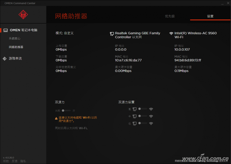This screenshot has height=164, width=231.
Task: Click the 0Mbps value under 总带宽使用情况
Action: [x=61, y=71]
